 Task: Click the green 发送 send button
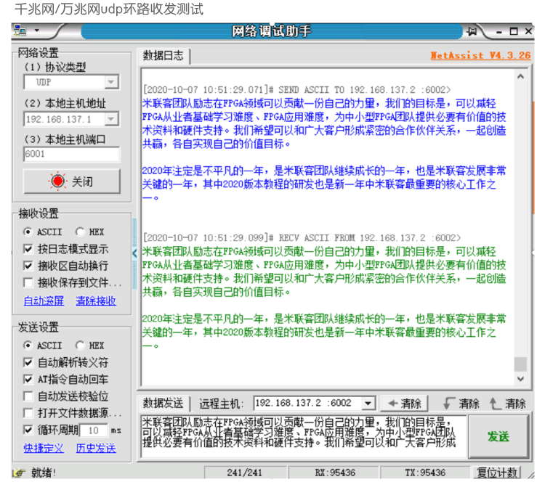coord(498,437)
